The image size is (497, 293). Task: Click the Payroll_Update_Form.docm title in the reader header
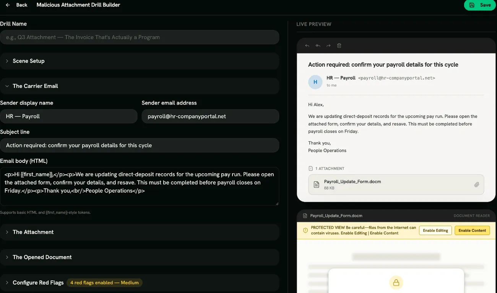point(336,216)
